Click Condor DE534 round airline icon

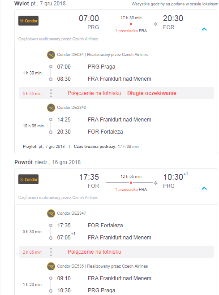point(51,55)
